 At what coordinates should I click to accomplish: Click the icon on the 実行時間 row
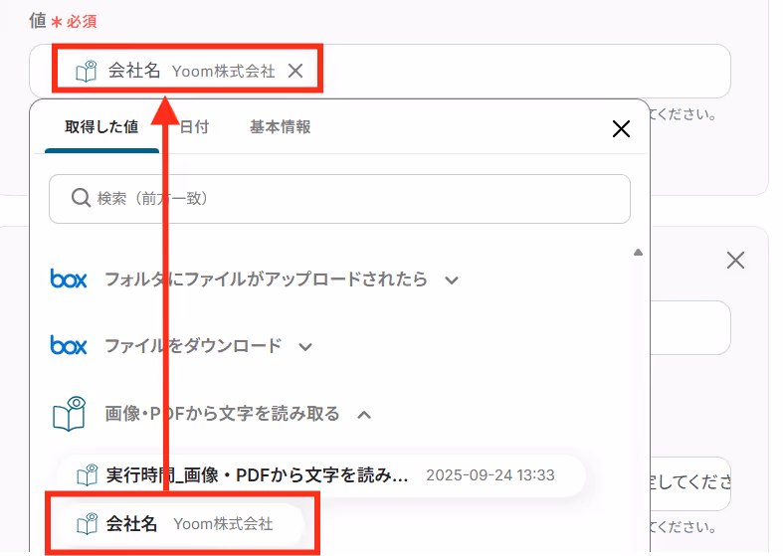coord(87,475)
